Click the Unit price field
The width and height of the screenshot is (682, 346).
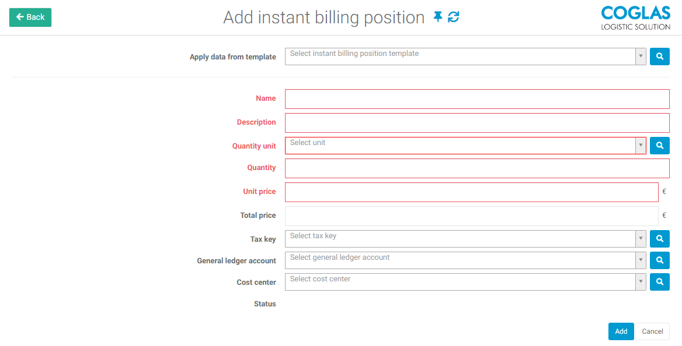tap(471, 192)
